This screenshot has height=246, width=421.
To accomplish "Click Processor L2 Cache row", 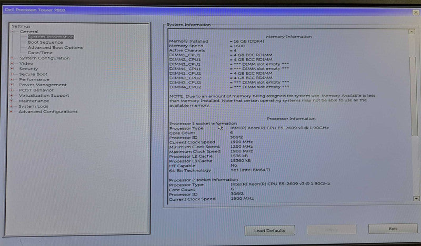I will (208, 156).
